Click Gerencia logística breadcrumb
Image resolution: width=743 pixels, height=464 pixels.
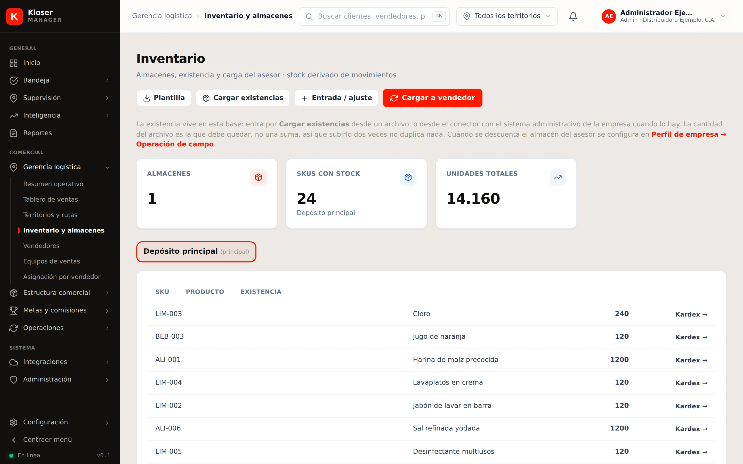coord(162,16)
